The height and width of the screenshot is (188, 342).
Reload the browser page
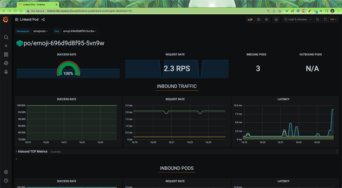click(x=15, y=11)
